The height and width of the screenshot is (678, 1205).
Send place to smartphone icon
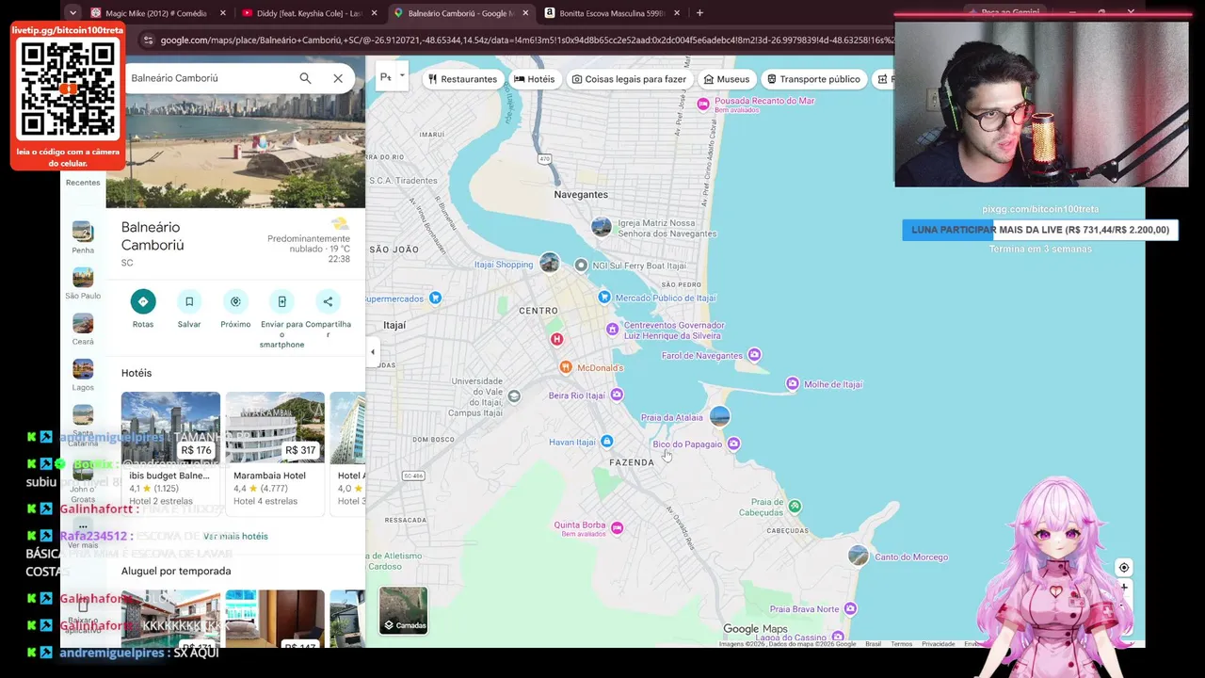click(x=281, y=301)
